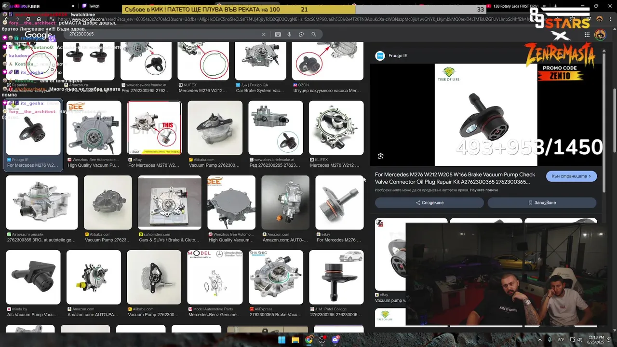This screenshot has width=617, height=347.
Task: Open OBS Studio from the taskbar
Action: [x=322, y=340]
